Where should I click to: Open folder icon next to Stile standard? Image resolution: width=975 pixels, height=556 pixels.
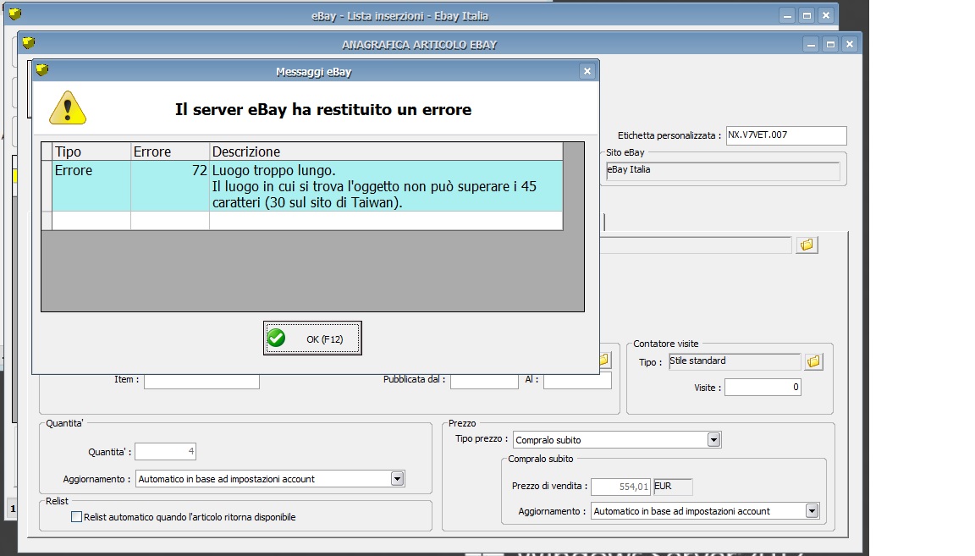coord(813,361)
